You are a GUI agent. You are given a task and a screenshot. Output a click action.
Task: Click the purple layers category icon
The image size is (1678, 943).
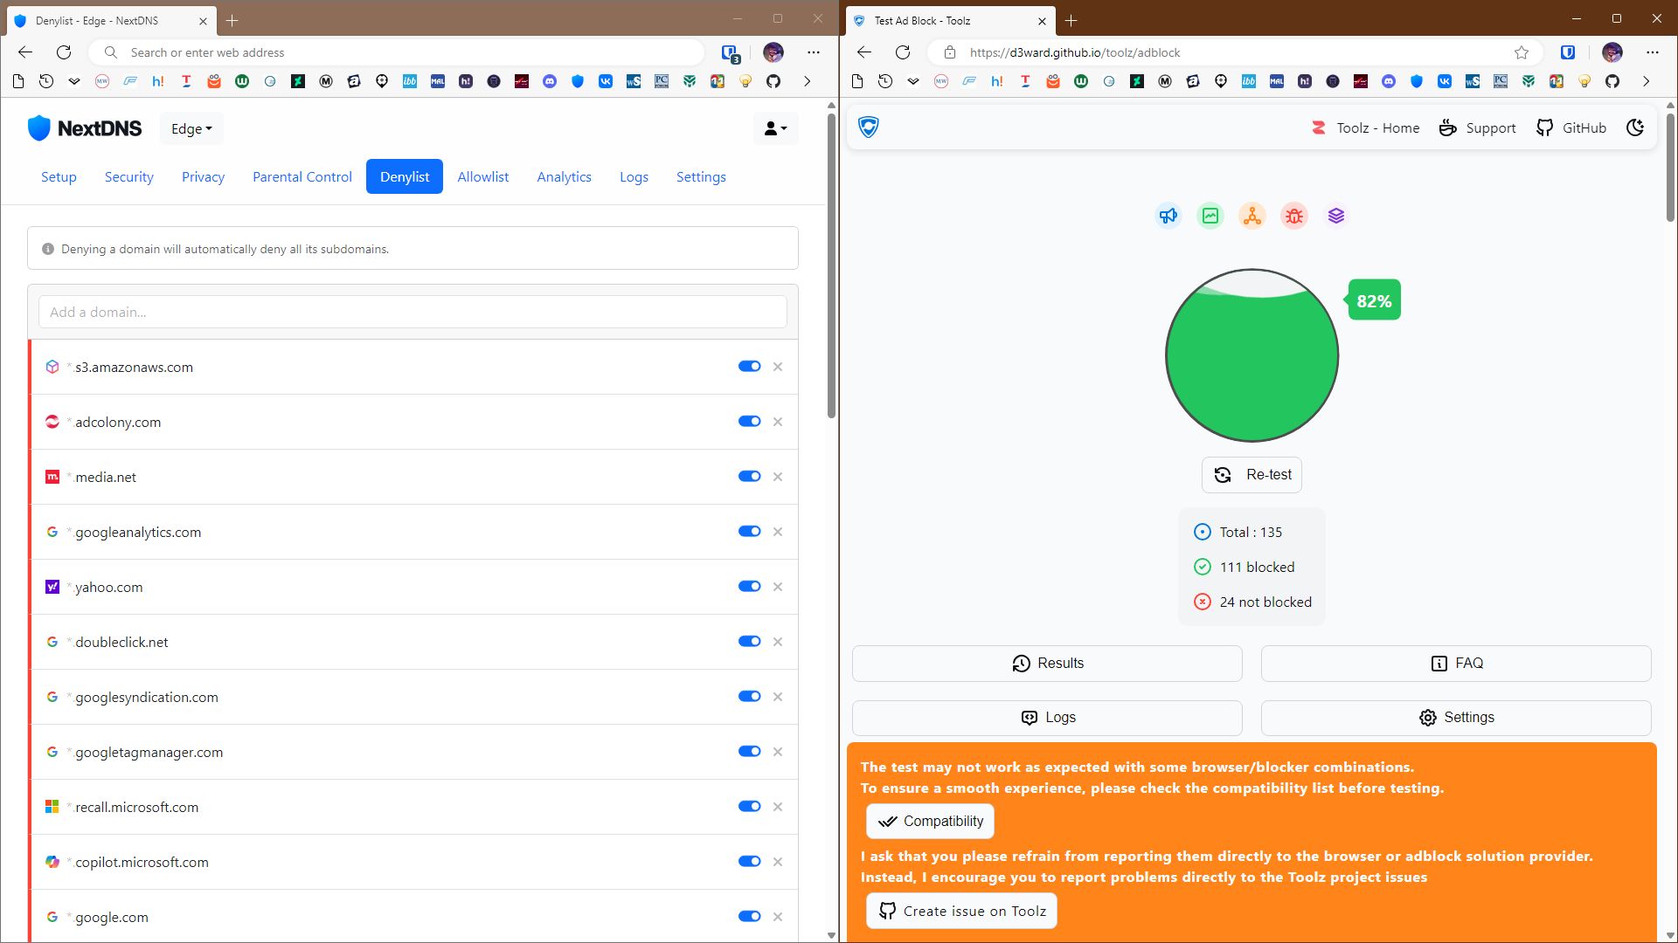tap(1336, 216)
